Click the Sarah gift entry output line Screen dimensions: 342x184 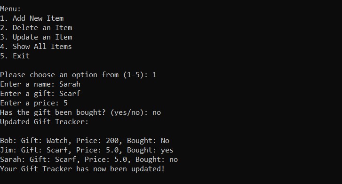point(89,160)
